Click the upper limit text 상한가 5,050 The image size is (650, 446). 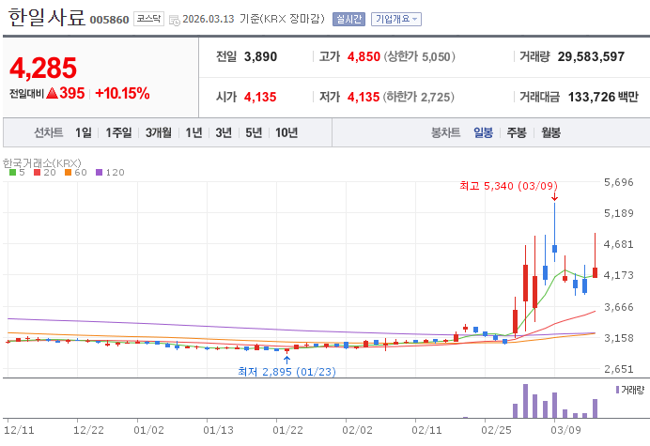[420, 56]
